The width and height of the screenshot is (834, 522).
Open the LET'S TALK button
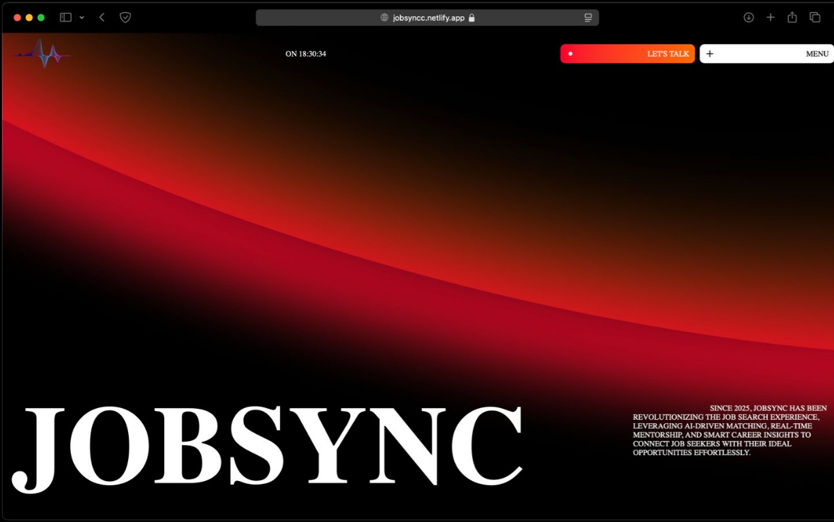(x=628, y=54)
